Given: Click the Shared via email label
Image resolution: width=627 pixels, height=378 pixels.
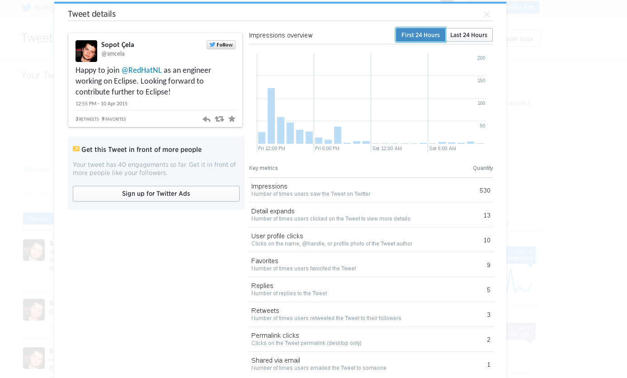Looking at the screenshot, I should (276, 360).
